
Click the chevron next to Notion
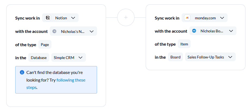73,18
